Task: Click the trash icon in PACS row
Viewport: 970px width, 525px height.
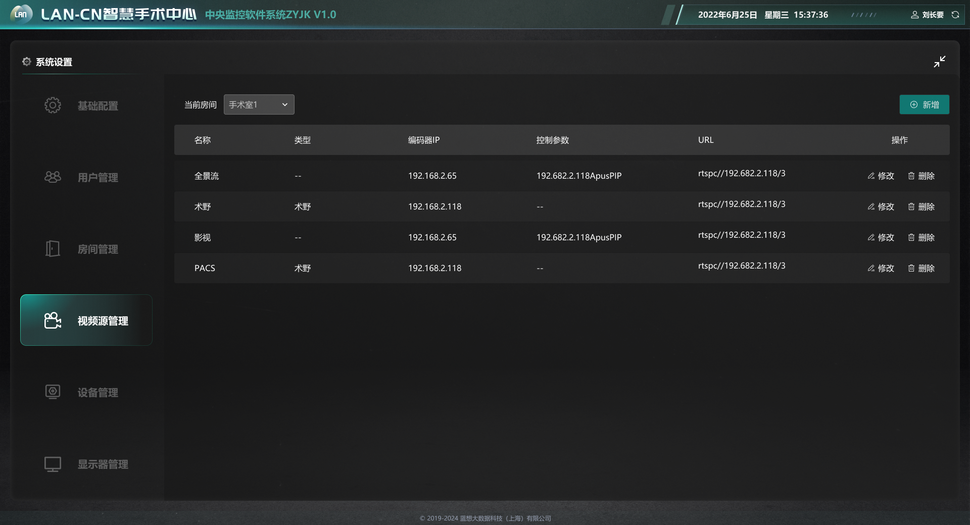Action: [x=911, y=268]
